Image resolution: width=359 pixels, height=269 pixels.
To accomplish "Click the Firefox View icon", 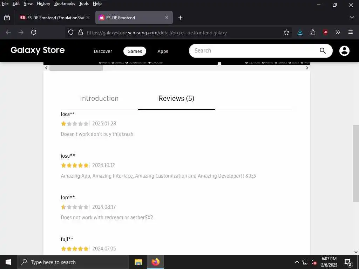I will pyautogui.click(x=7, y=18).
